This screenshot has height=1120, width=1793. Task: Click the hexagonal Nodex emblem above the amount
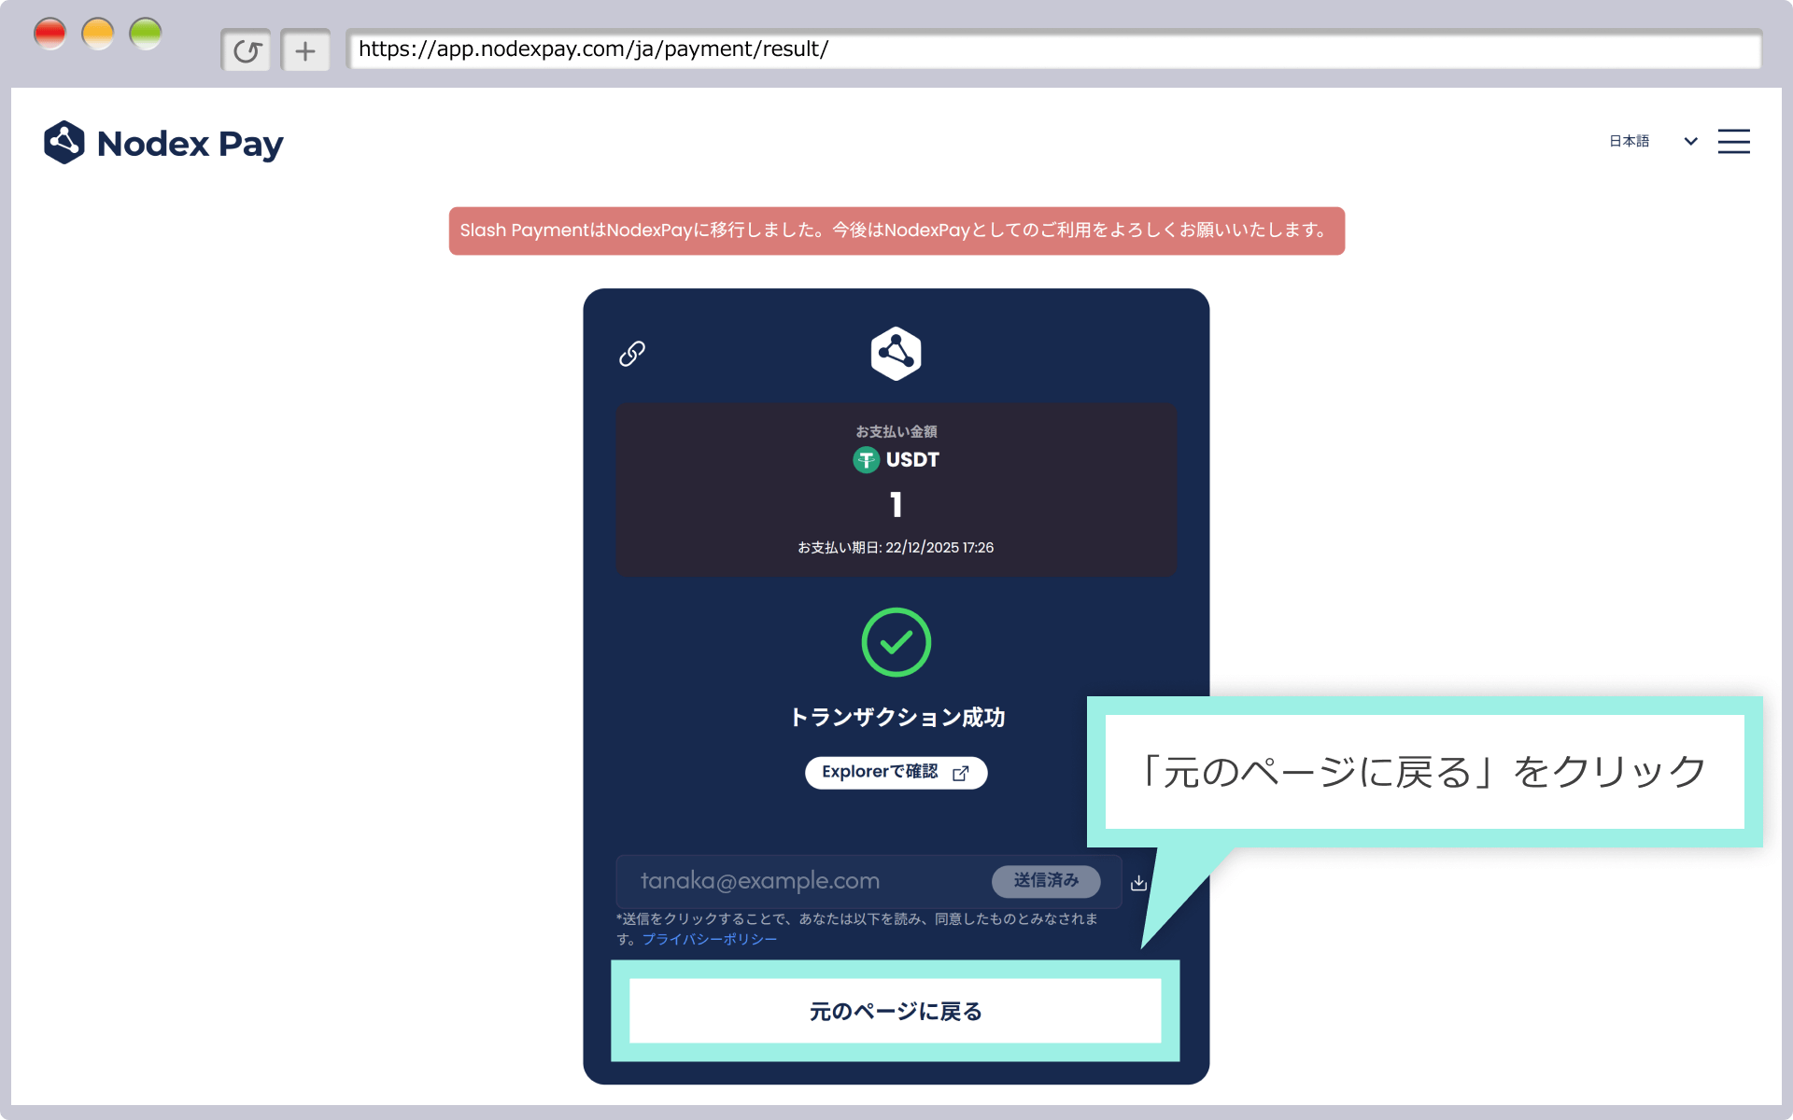pos(896,353)
